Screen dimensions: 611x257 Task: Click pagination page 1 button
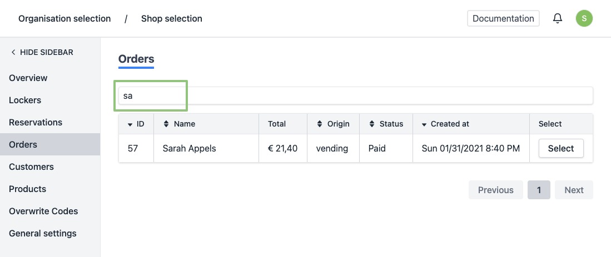tap(539, 190)
